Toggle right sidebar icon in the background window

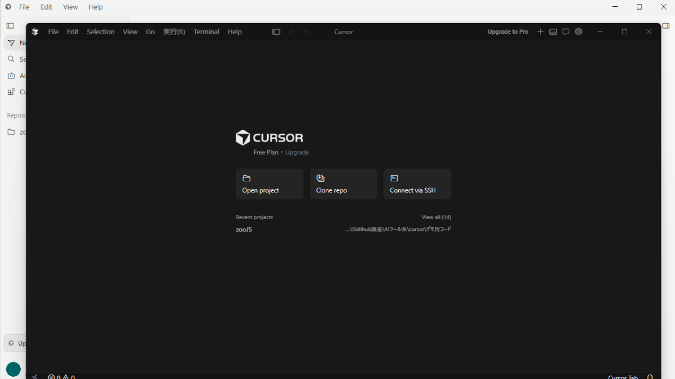(666, 26)
